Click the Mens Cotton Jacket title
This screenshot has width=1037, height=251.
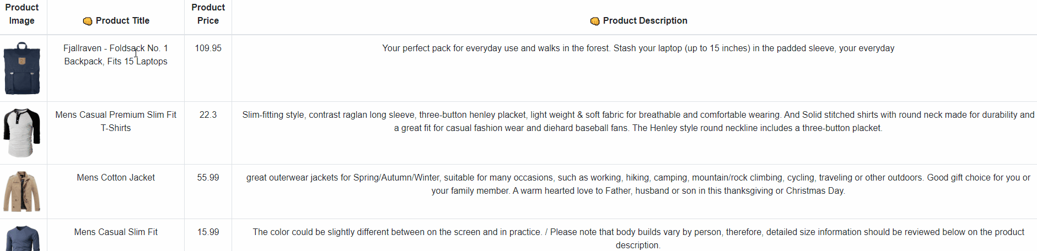click(116, 177)
